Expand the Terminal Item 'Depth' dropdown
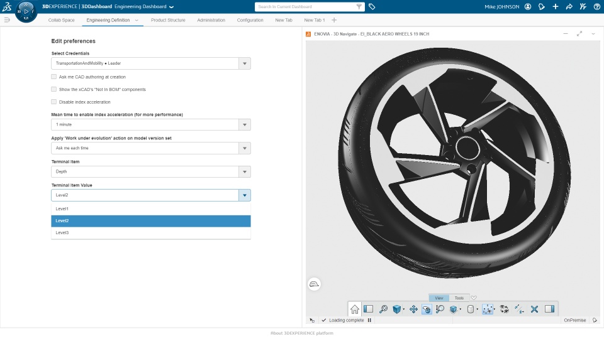The image size is (604, 339). [245, 171]
